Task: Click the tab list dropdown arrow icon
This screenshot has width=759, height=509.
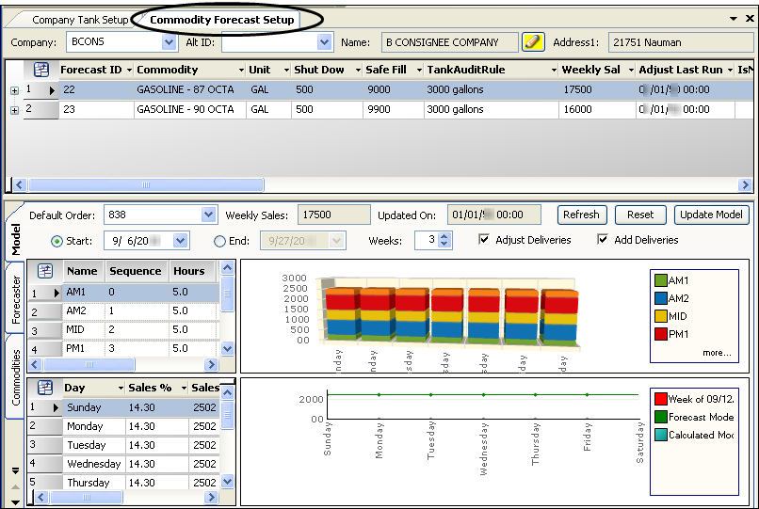Action: click(735, 19)
